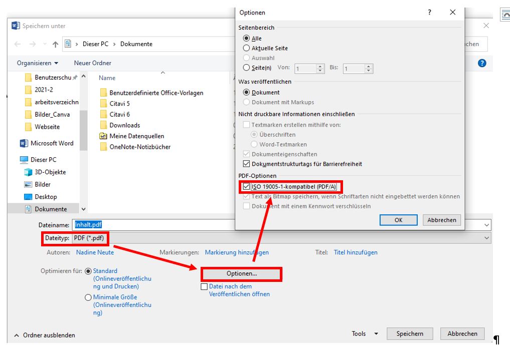The image size is (510, 351).
Task: Click the Name column header
Action: (107, 78)
